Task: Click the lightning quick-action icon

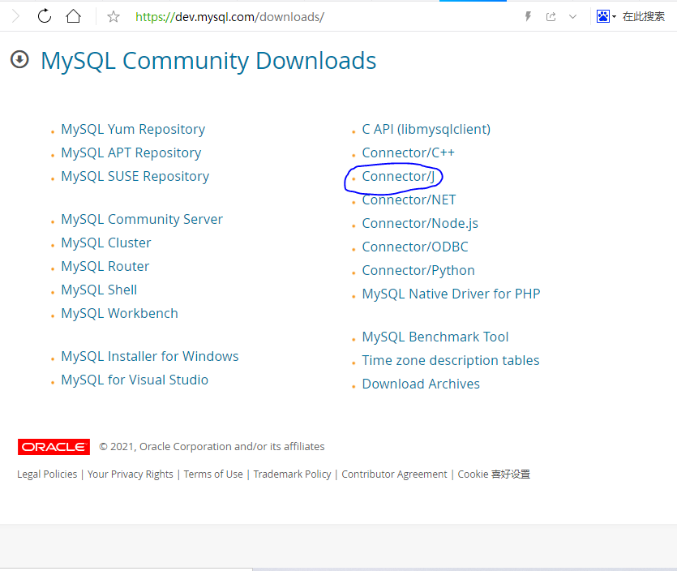Action: [x=528, y=15]
